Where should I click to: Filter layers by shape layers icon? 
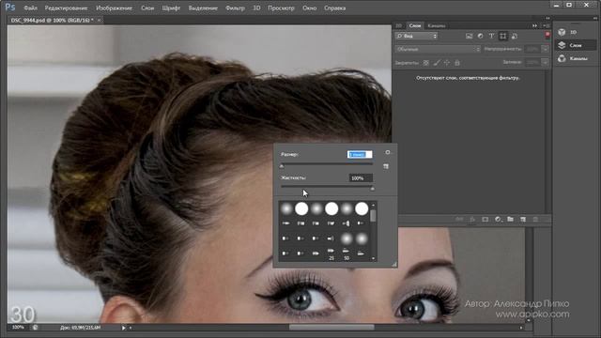tap(503, 36)
